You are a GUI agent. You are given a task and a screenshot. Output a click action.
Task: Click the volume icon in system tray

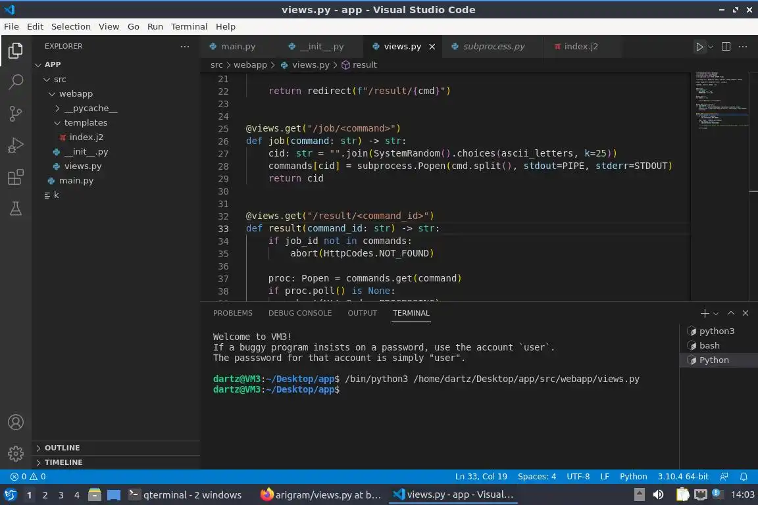[x=658, y=495]
